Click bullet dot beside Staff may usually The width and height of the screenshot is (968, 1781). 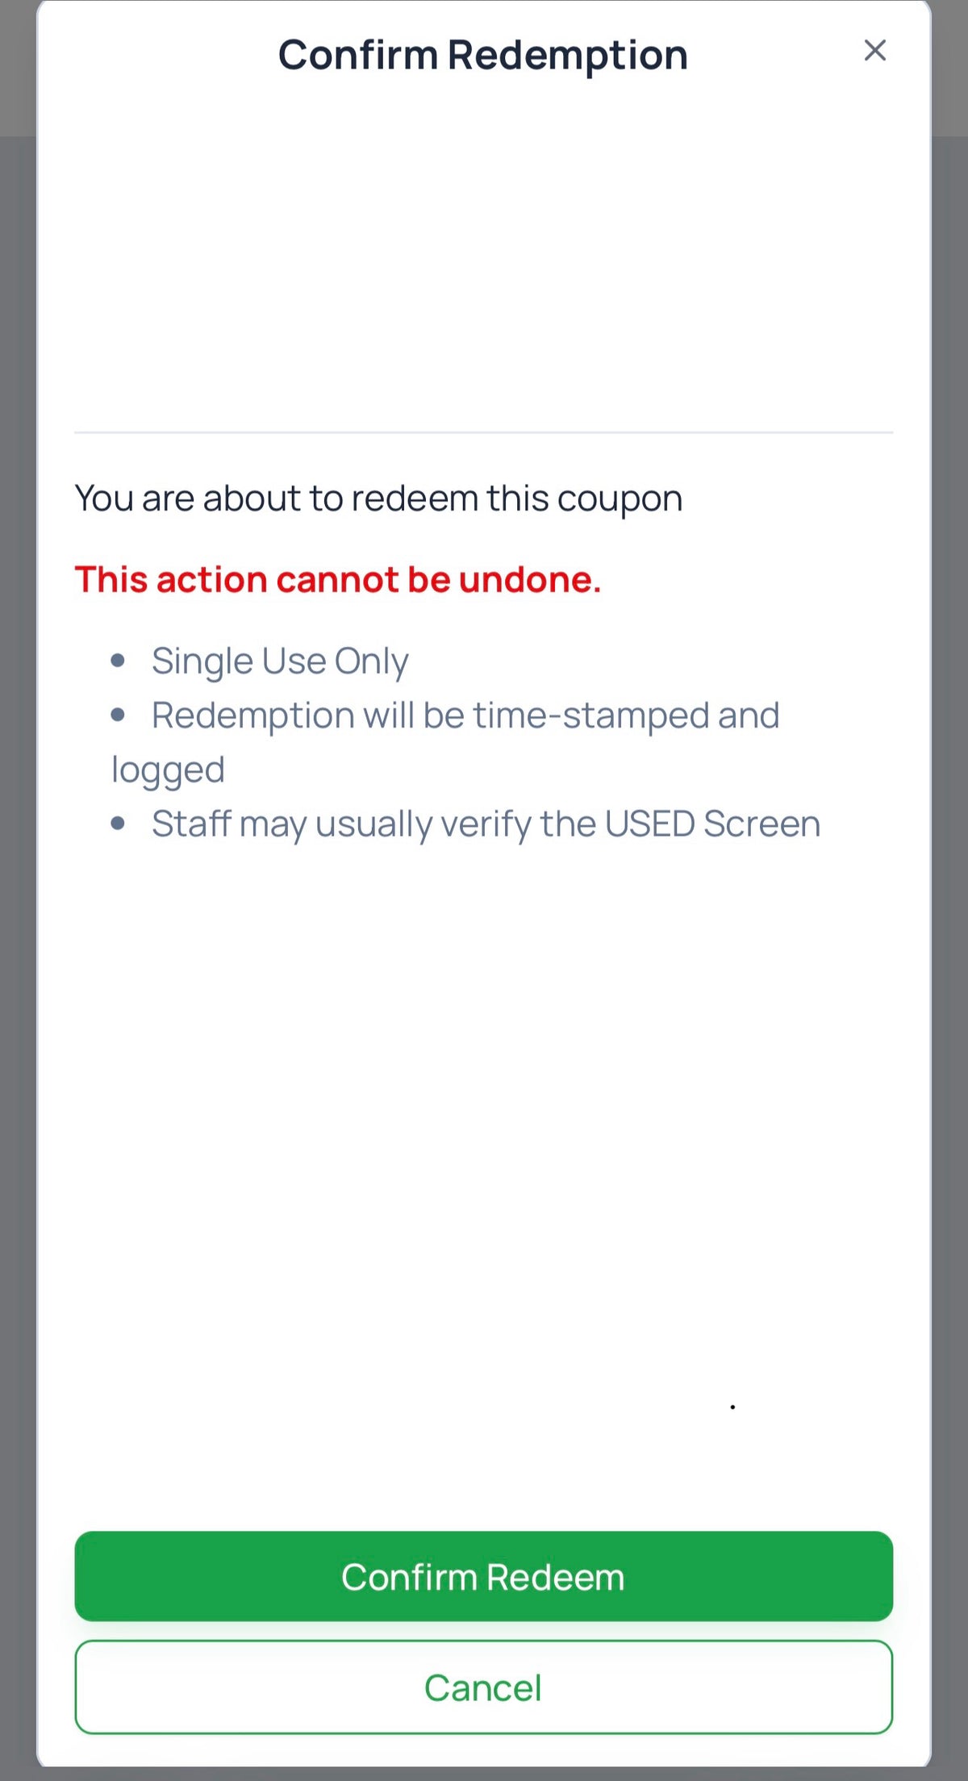119,824
